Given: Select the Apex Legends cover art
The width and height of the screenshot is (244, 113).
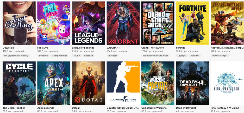Looking at the screenshot, I should [54, 83].
